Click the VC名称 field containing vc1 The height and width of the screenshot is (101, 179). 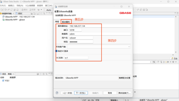(x=76, y=58)
